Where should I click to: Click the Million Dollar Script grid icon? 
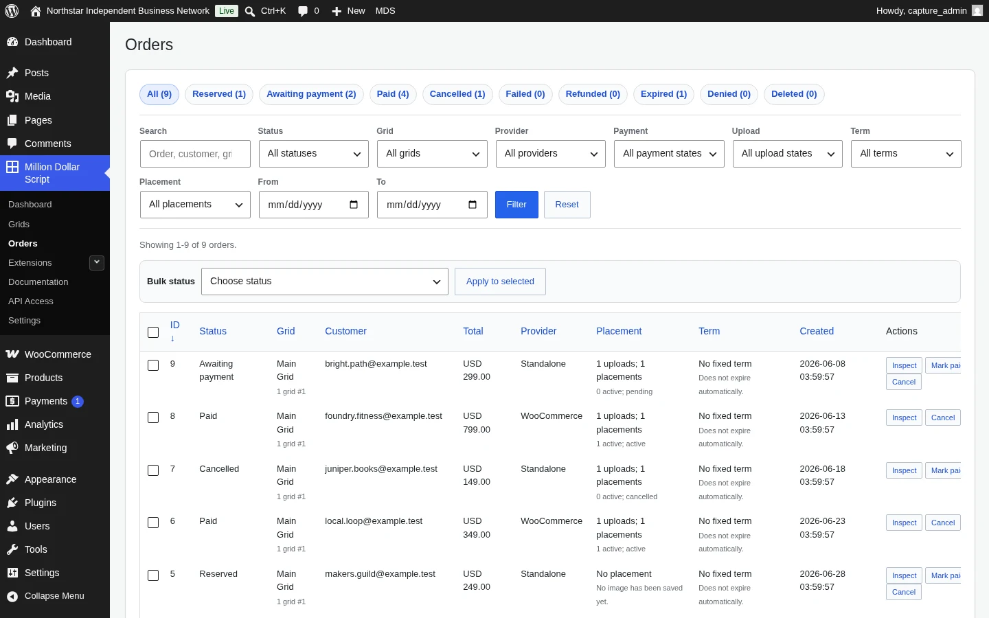tap(12, 167)
